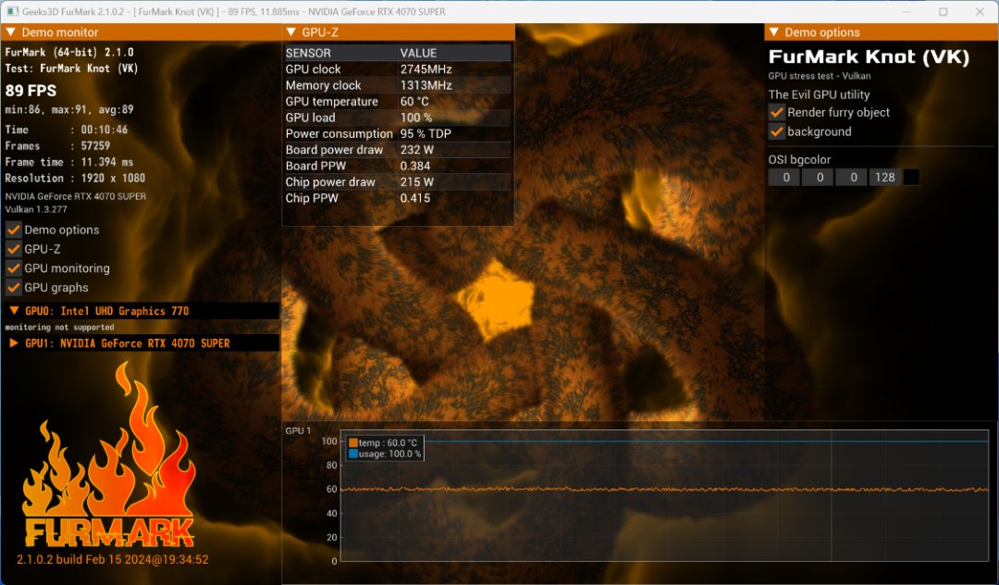999x585 pixels.
Task: Click the monitoring not supported text
Action: pyautogui.click(x=60, y=327)
